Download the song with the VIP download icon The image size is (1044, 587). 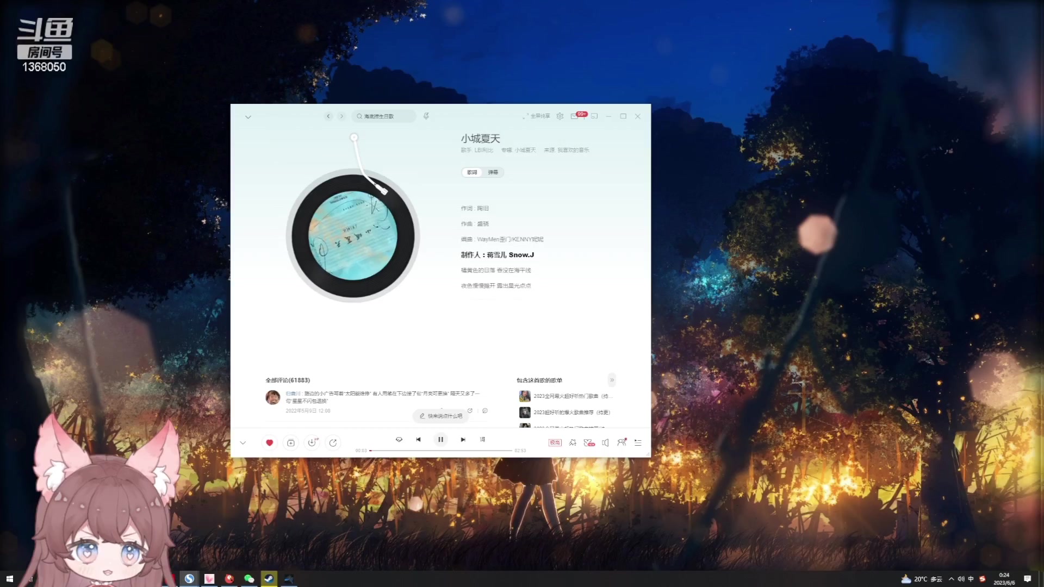312,443
